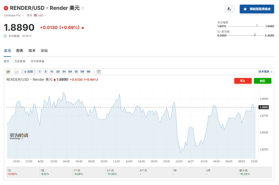Select 最大值 time range
The width and height of the screenshot is (279, 185).
pyautogui.click(x=255, y=172)
